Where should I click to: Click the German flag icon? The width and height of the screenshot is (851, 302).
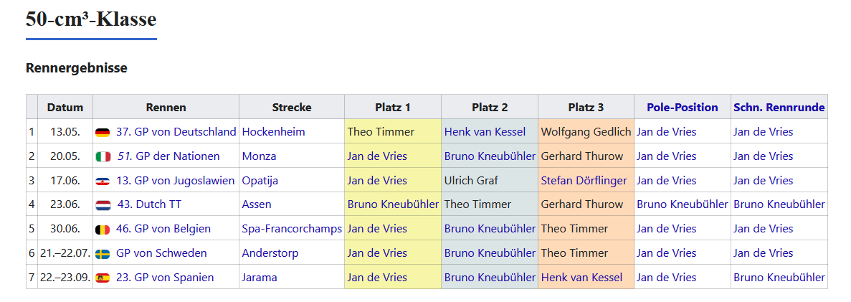click(x=103, y=133)
